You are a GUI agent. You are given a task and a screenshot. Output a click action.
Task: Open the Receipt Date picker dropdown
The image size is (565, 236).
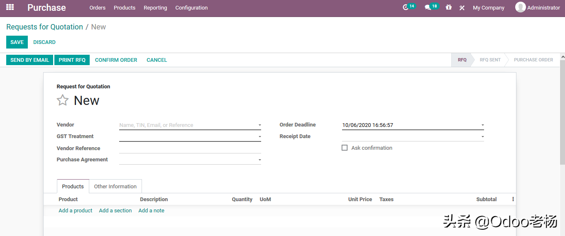[482, 136]
